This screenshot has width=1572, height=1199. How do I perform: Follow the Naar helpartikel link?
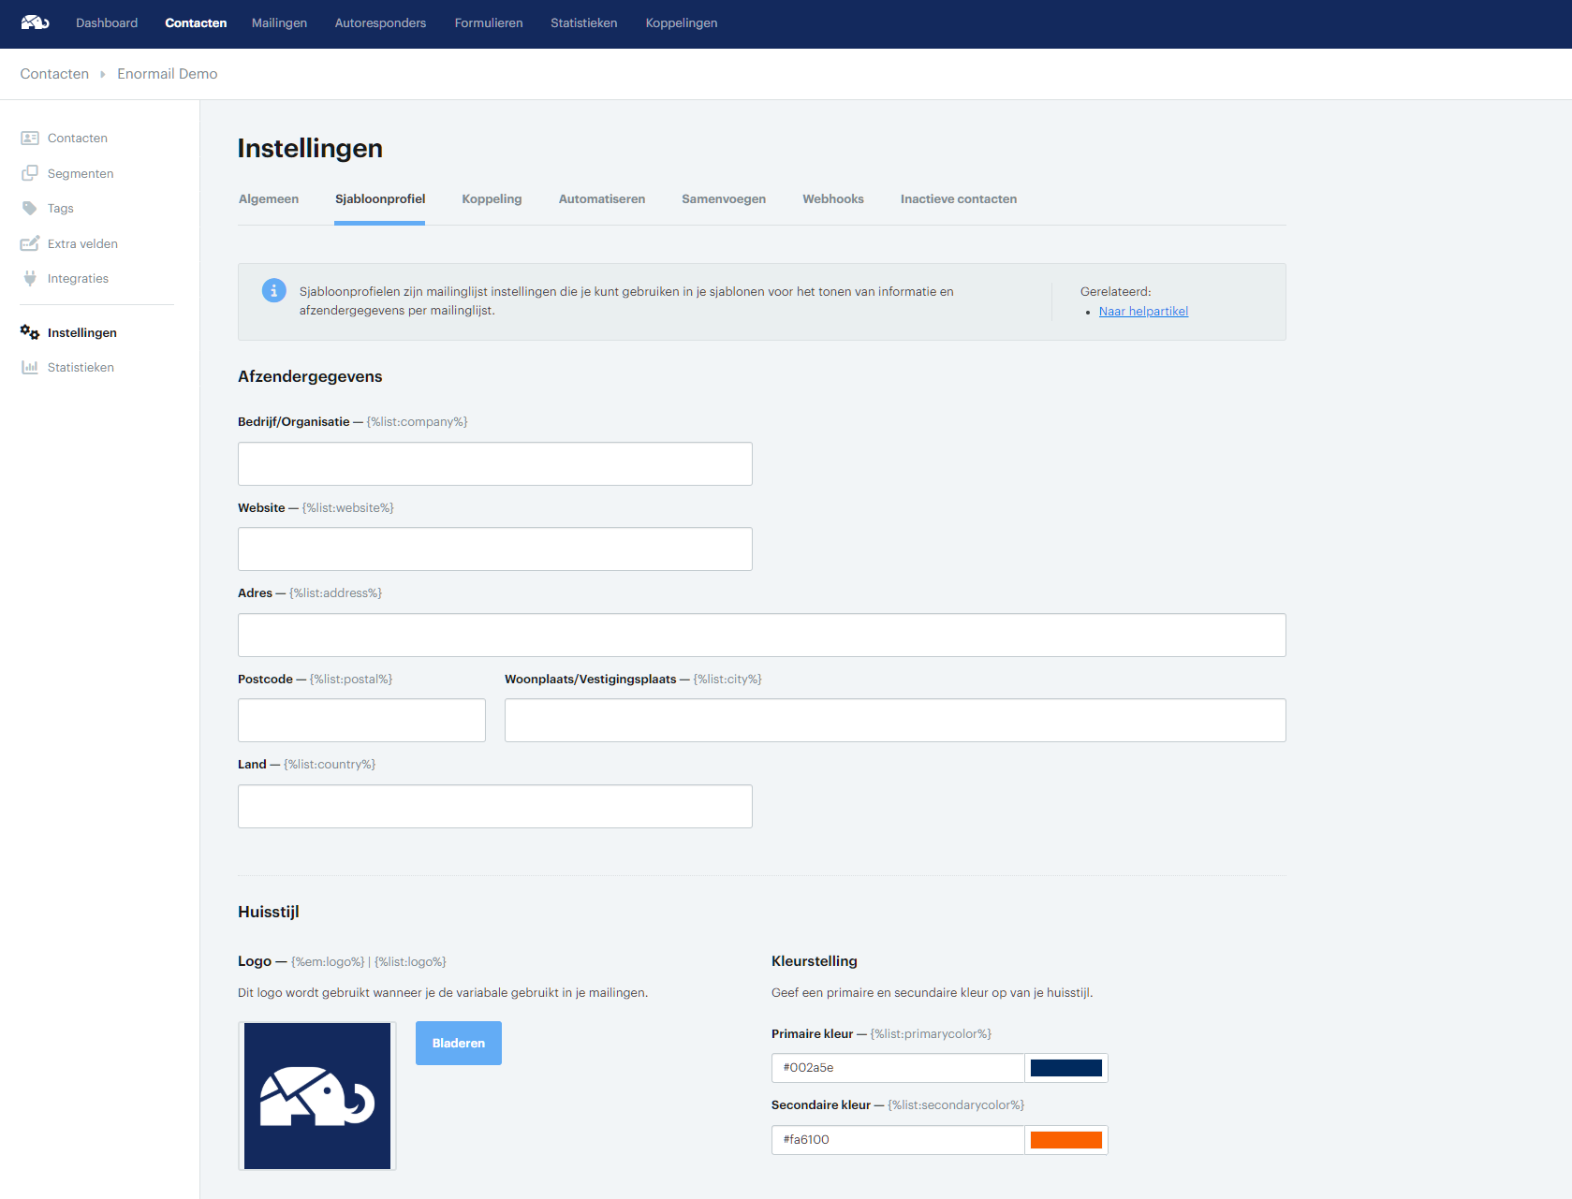click(x=1143, y=311)
